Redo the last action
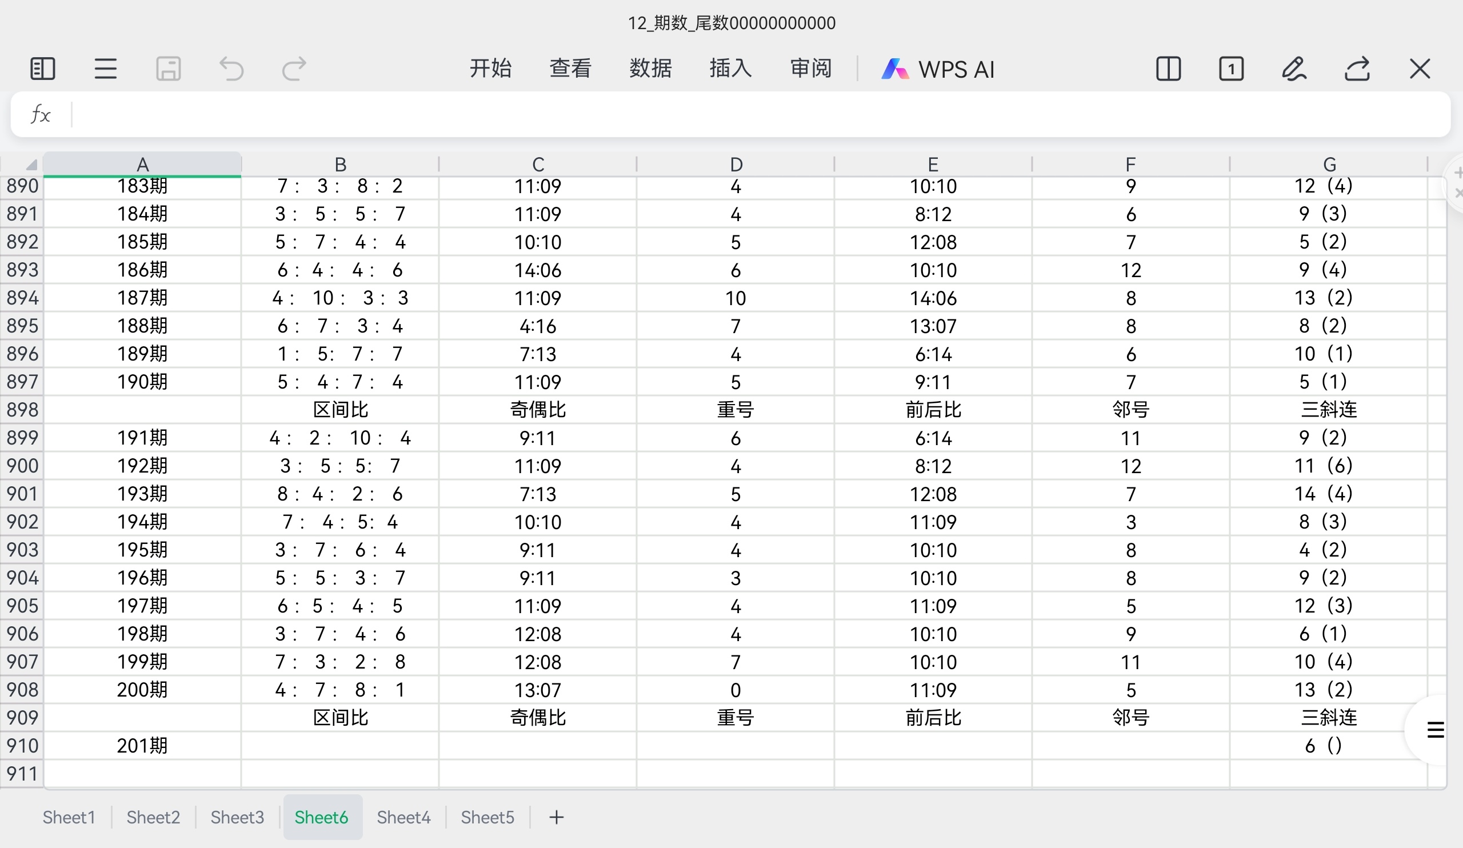 (x=294, y=69)
